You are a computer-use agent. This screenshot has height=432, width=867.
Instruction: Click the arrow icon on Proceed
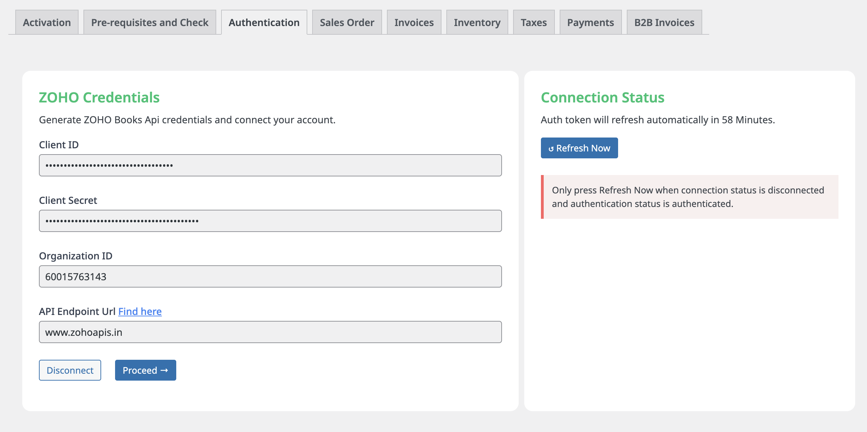click(x=164, y=371)
